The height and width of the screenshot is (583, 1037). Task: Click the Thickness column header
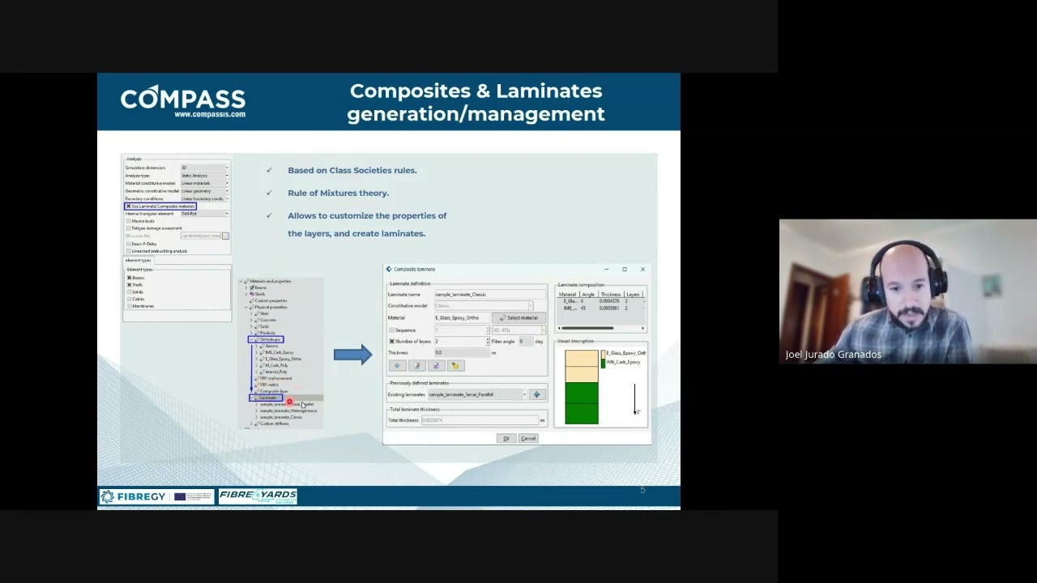(x=611, y=294)
